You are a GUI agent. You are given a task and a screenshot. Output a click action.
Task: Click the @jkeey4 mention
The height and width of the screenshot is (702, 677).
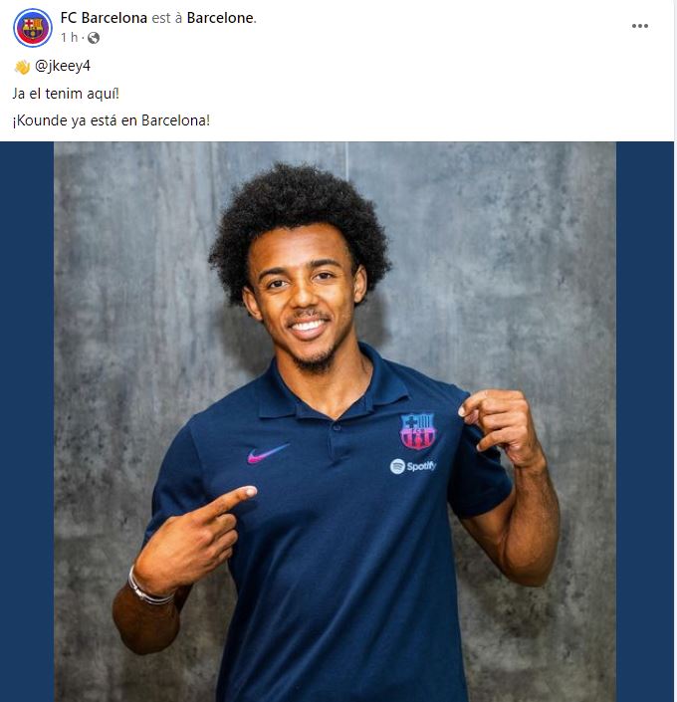coord(63,67)
